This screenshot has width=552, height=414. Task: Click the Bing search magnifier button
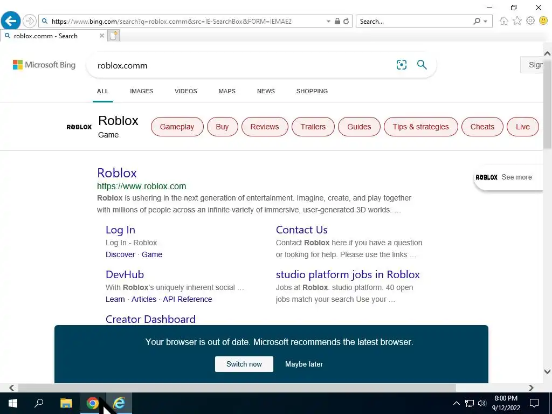422,65
